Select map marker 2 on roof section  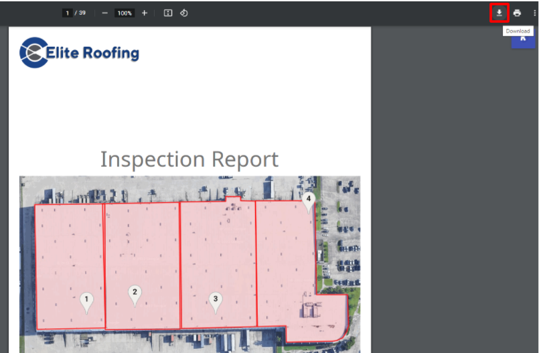pos(135,295)
